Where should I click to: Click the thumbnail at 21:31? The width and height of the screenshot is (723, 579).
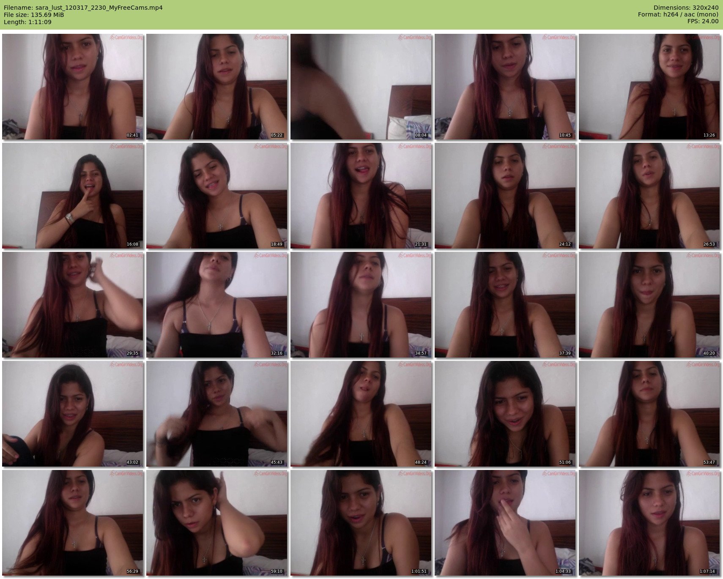click(x=361, y=196)
